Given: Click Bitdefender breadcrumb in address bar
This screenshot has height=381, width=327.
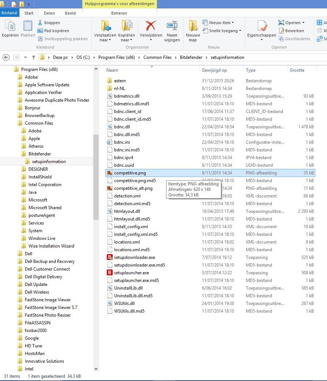Looking at the screenshot, I should click(x=191, y=57).
